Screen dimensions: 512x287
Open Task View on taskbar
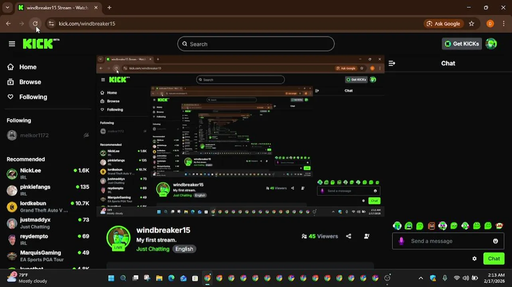(x=135, y=278)
